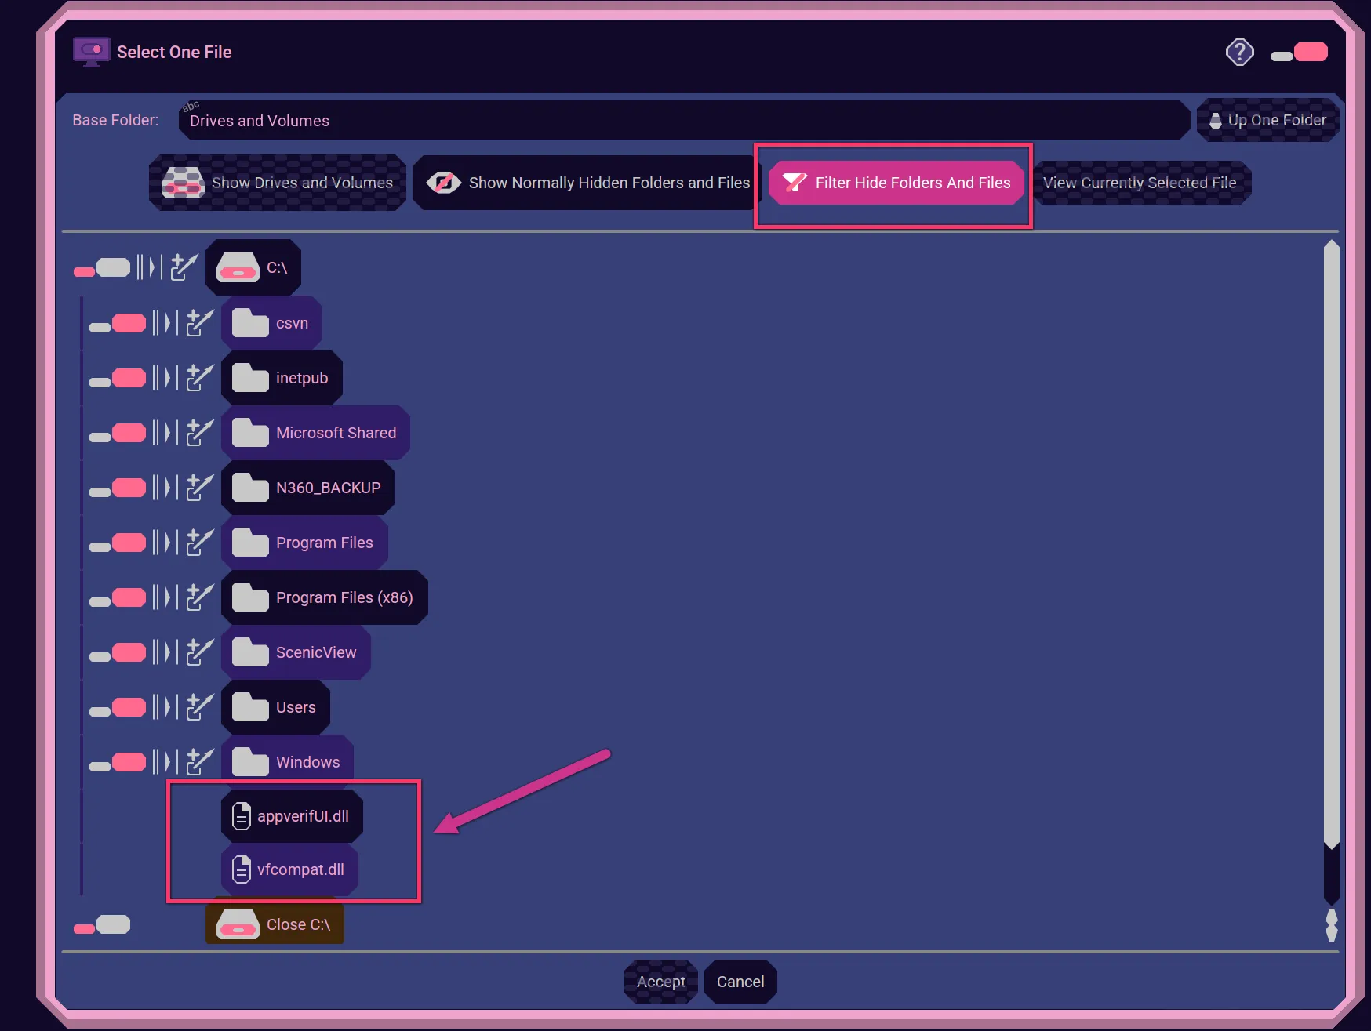Click the add-edit icon on Windows row
The image size is (1371, 1031).
(x=200, y=761)
